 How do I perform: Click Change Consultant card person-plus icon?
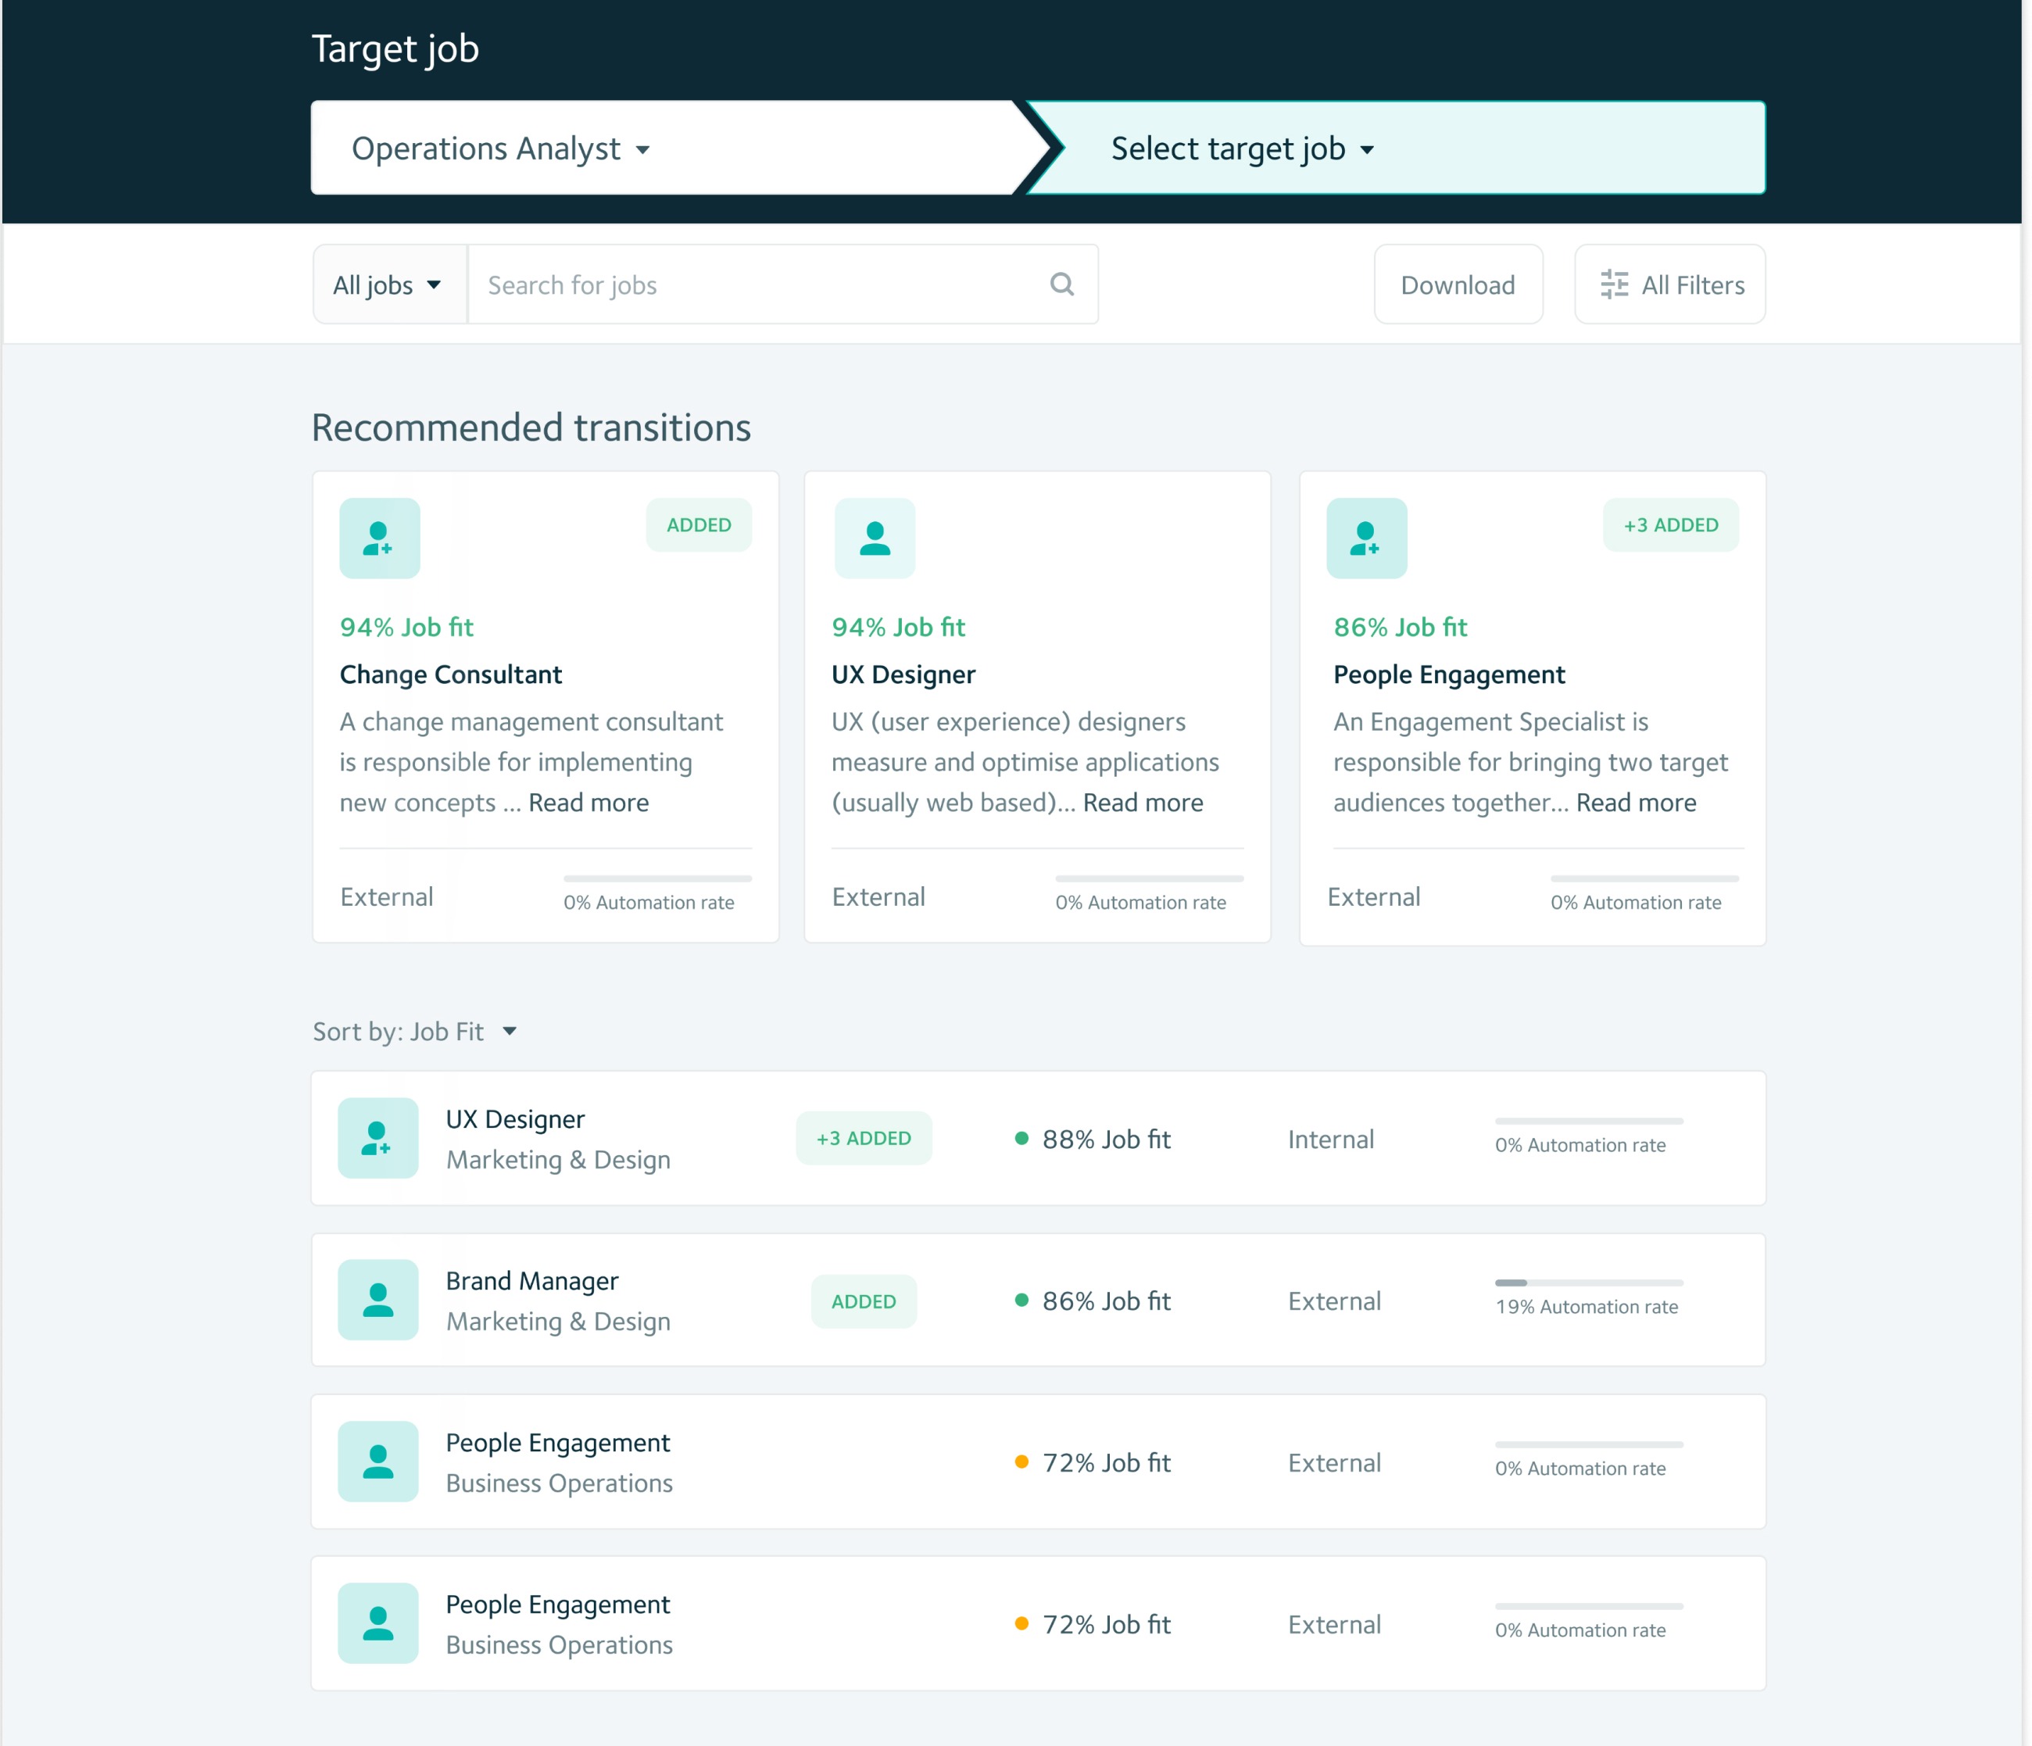pyautogui.click(x=380, y=538)
